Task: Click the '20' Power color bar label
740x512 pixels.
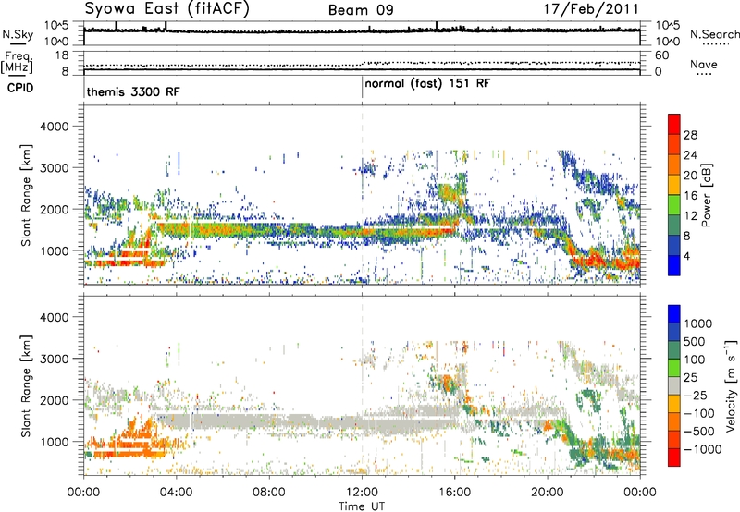Action: coord(690,176)
